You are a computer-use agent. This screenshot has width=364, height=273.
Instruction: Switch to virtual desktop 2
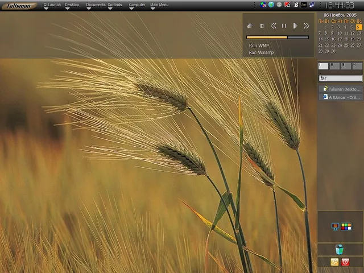334,66
